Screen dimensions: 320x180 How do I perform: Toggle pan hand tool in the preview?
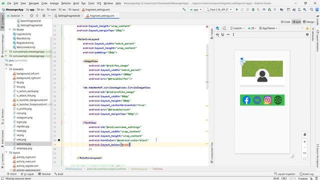[304, 134]
